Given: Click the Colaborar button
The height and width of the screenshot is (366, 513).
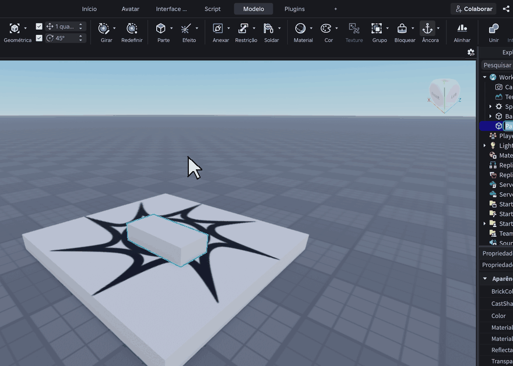Looking at the screenshot, I should [x=473, y=9].
